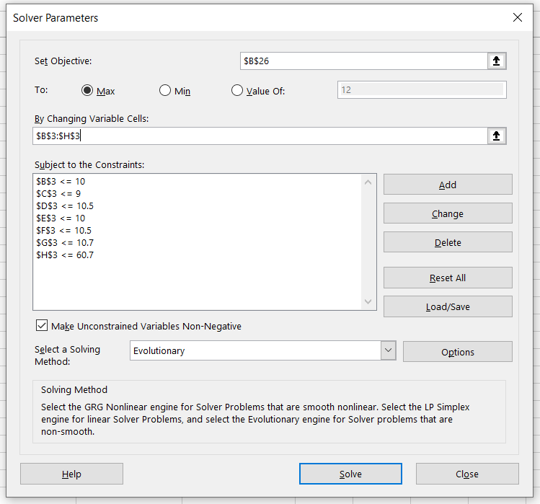Select the $D$3 <= 10.5 constraint
540x504 pixels.
coord(65,205)
